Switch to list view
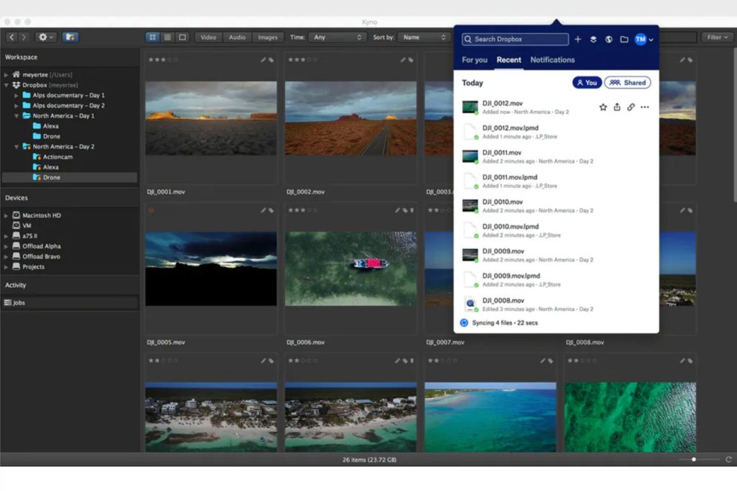Viewport: 737px width, 491px height. click(167, 37)
